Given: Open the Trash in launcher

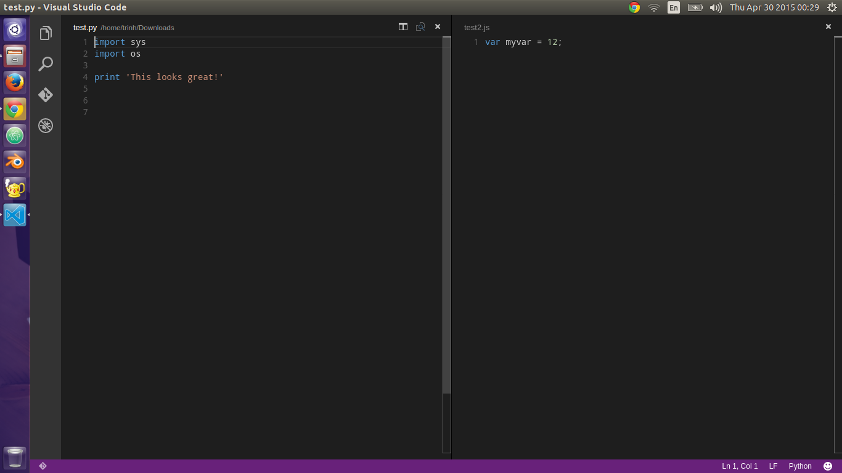Looking at the screenshot, I should coord(15,458).
